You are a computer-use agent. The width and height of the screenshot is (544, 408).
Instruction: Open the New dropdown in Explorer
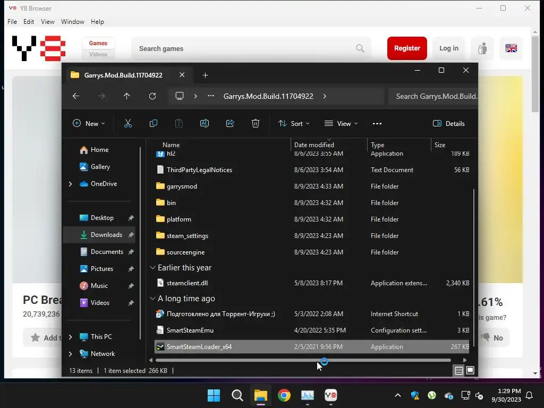point(89,123)
